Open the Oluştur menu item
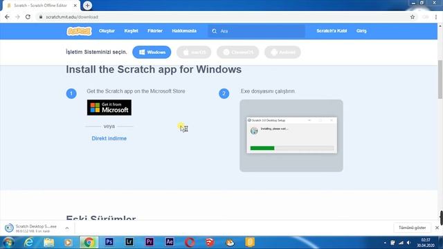Screen dimensions: 443x249 click(107, 30)
